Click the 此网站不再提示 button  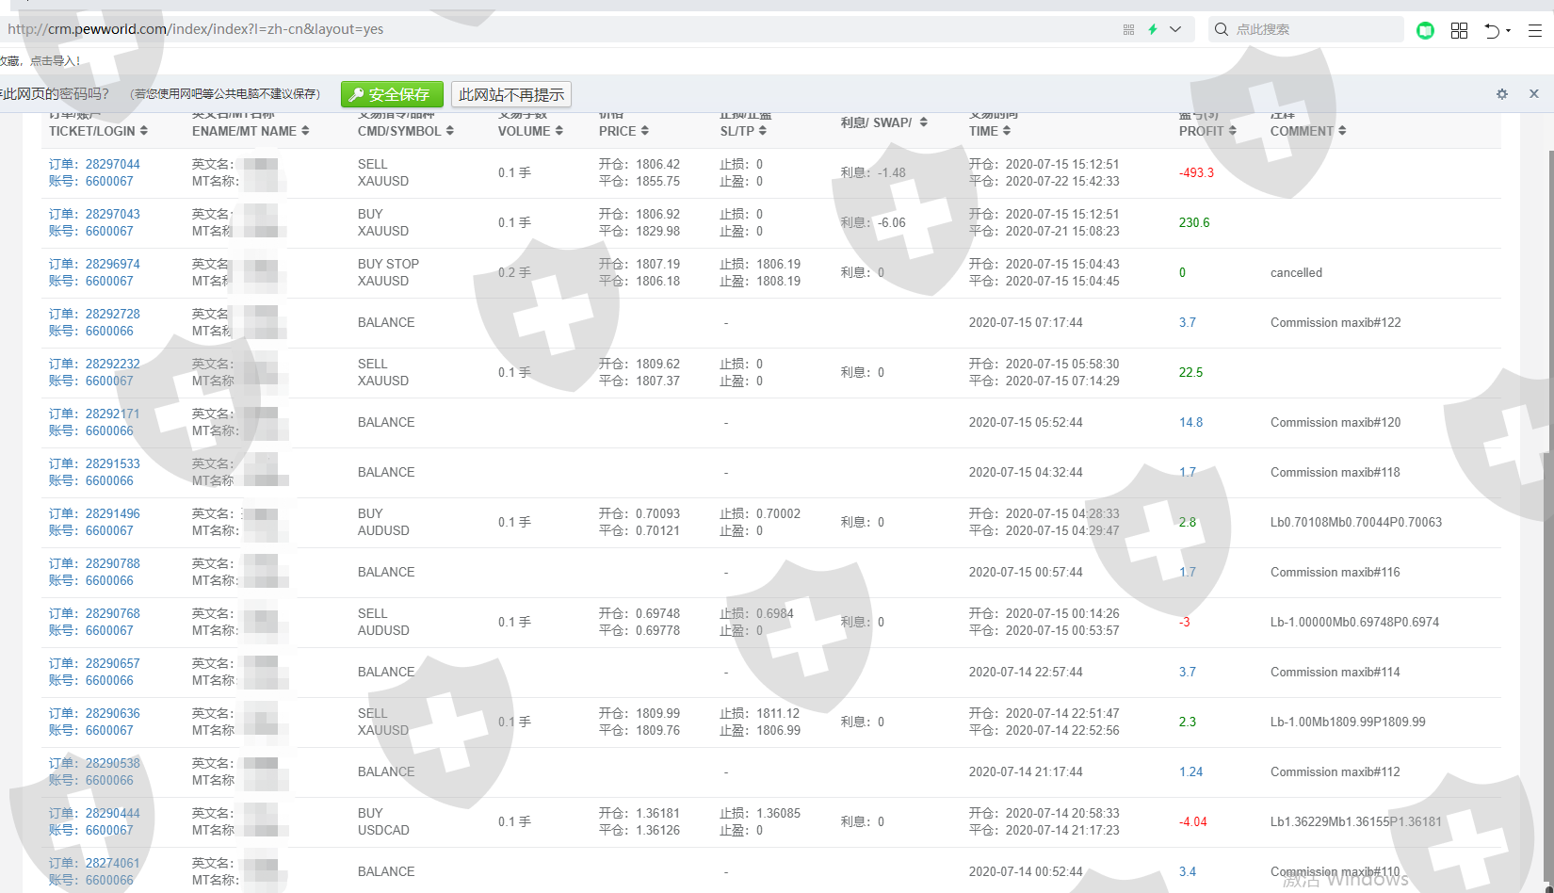point(511,94)
